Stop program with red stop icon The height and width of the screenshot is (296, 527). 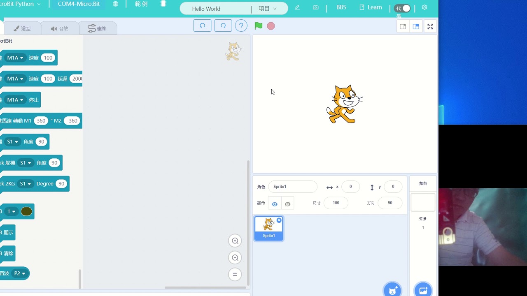[270, 26]
